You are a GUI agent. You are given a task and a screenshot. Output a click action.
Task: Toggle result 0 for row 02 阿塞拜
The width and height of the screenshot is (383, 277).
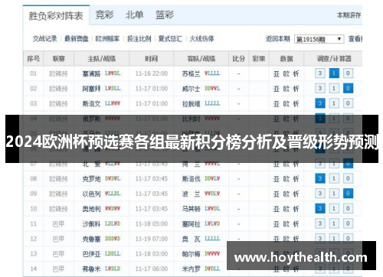click(x=348, y=89)
